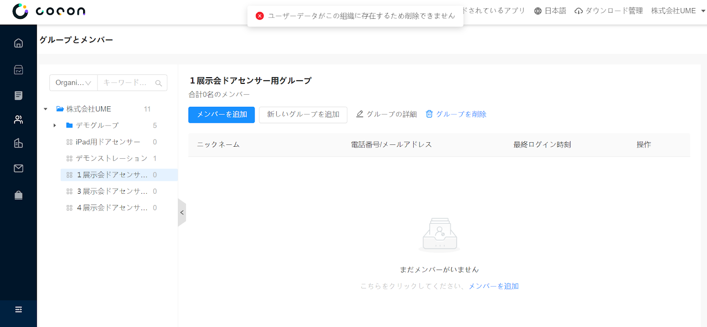Collapse the group tree panel handle
Image resolution: width=707 pixels, height=327 pixels.
click(182, 213)
